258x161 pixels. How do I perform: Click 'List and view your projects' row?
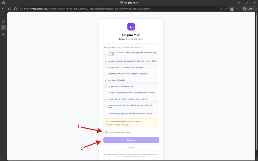click(131, 114)
